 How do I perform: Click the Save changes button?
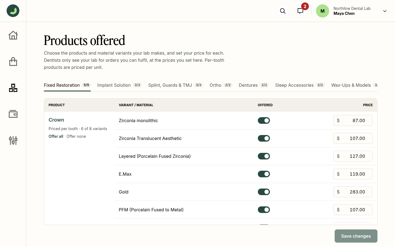pos(356,236)
